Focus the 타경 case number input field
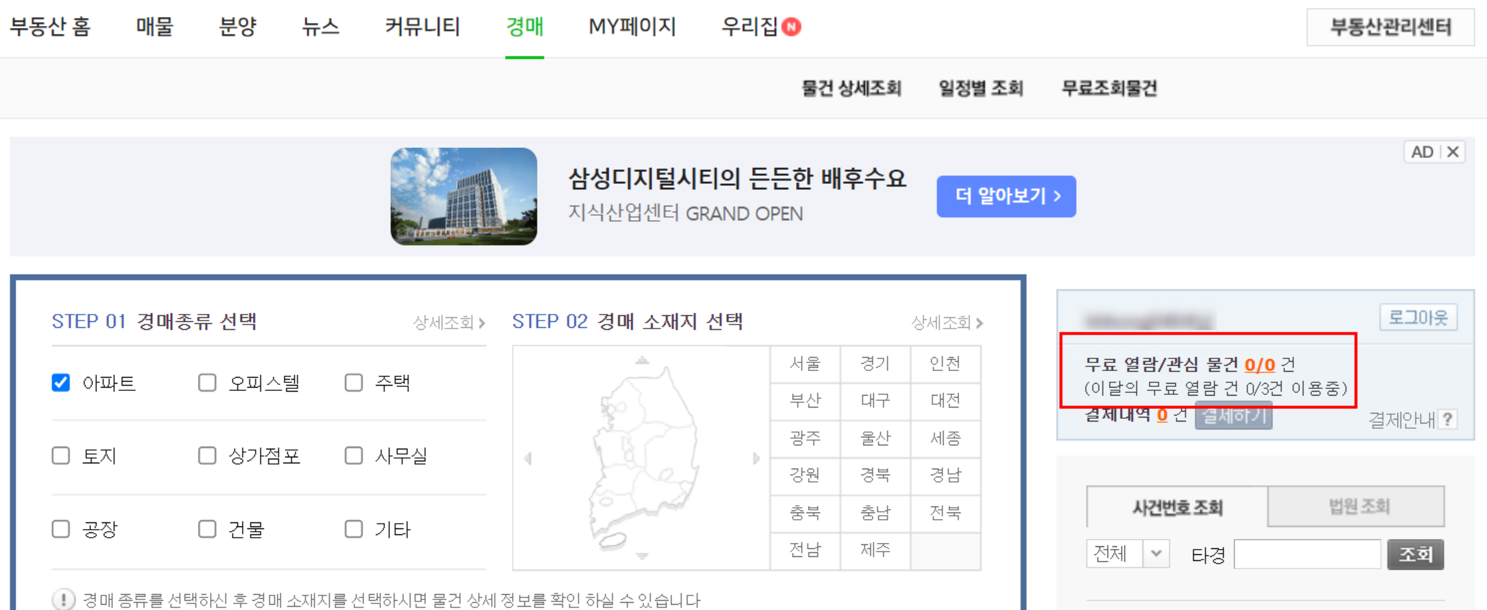Image resolution: width=1487 pixels, height=610 pixels. pyautogui.click(x=1307, y=554)
